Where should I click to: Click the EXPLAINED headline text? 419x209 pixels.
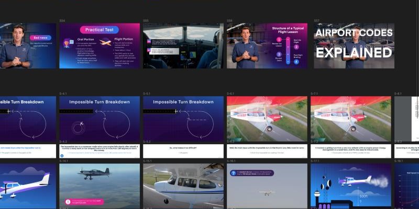pyautogui.click(x=354, y=52)
